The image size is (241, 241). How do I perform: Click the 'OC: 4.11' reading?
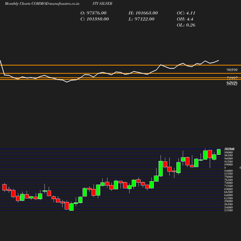pyautogui.click(x=186, y=13)
